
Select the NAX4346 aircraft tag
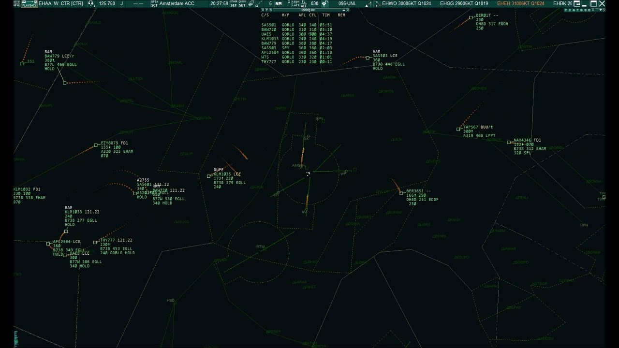point(530,146)
